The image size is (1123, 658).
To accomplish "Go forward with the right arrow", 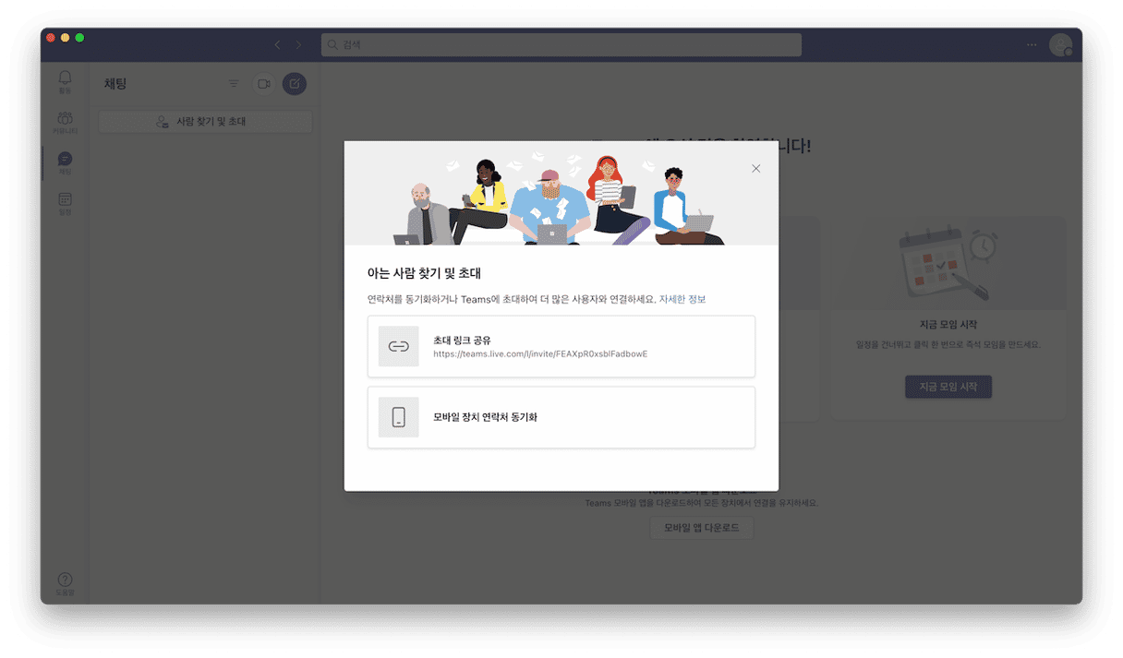I will (x=298, y=44).
